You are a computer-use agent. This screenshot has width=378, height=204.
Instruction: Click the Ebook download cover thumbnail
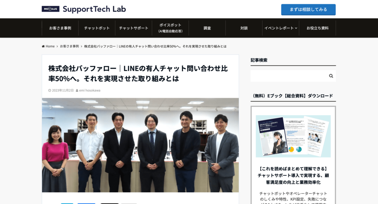click(x=293, y=136)
